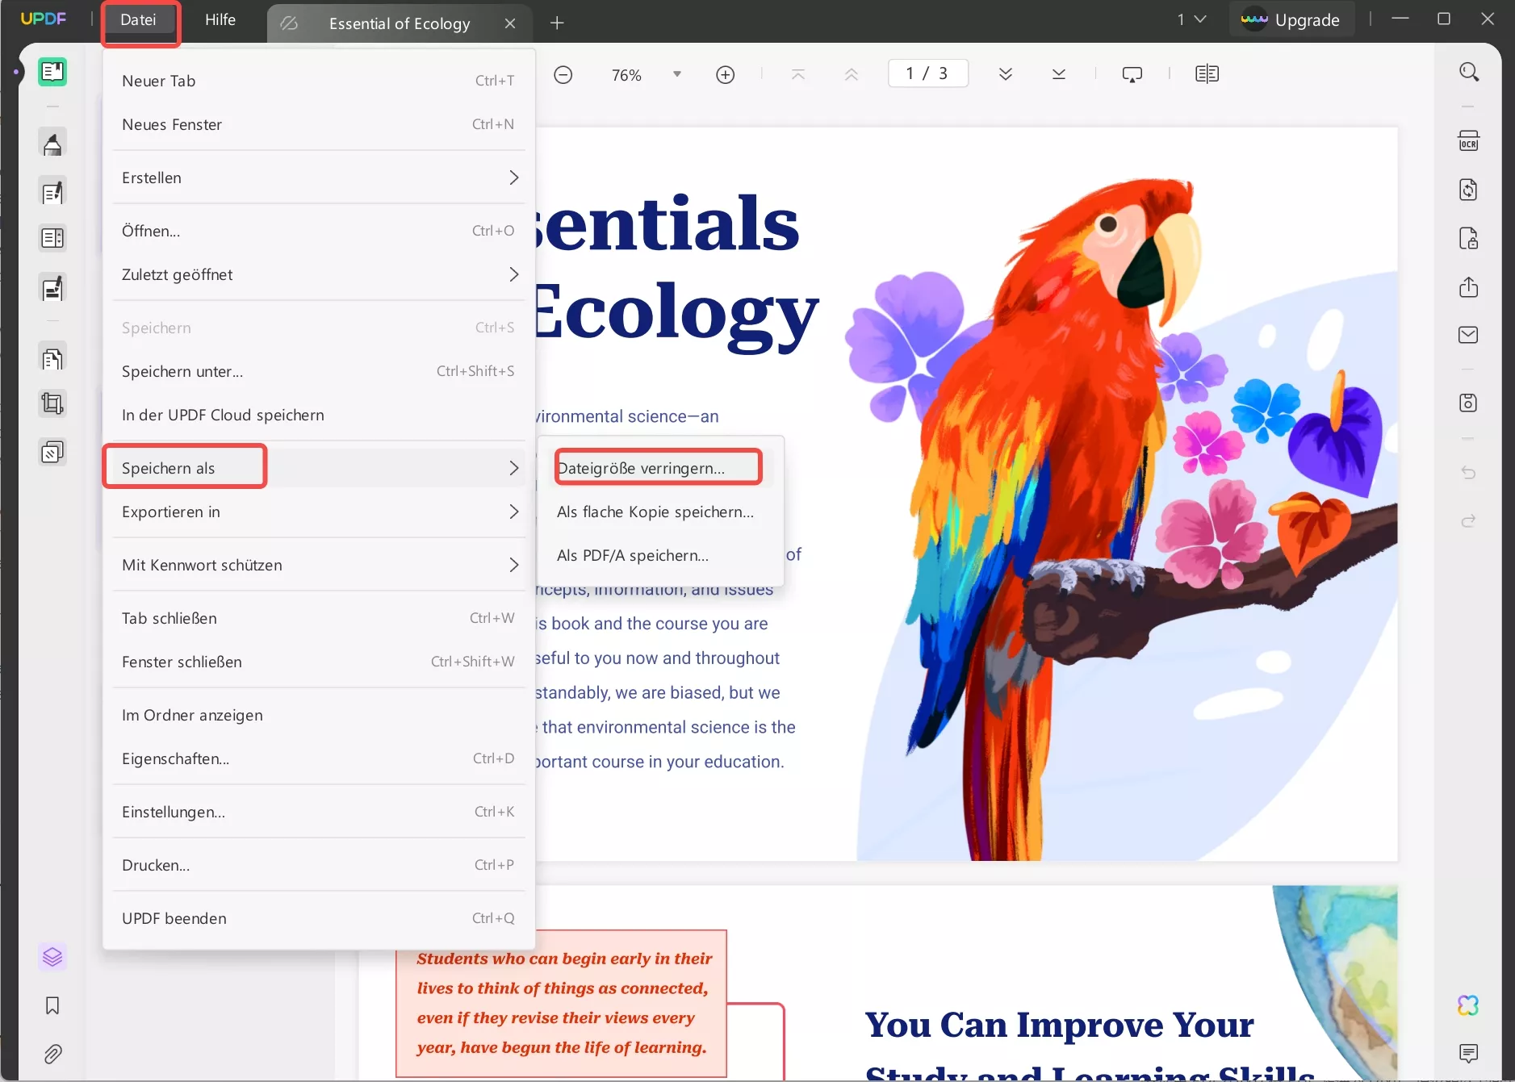Viewport: 1515px width, 1082px height.
Task: Click the page number field showing 1/3
Action: [x=927, y=73]
